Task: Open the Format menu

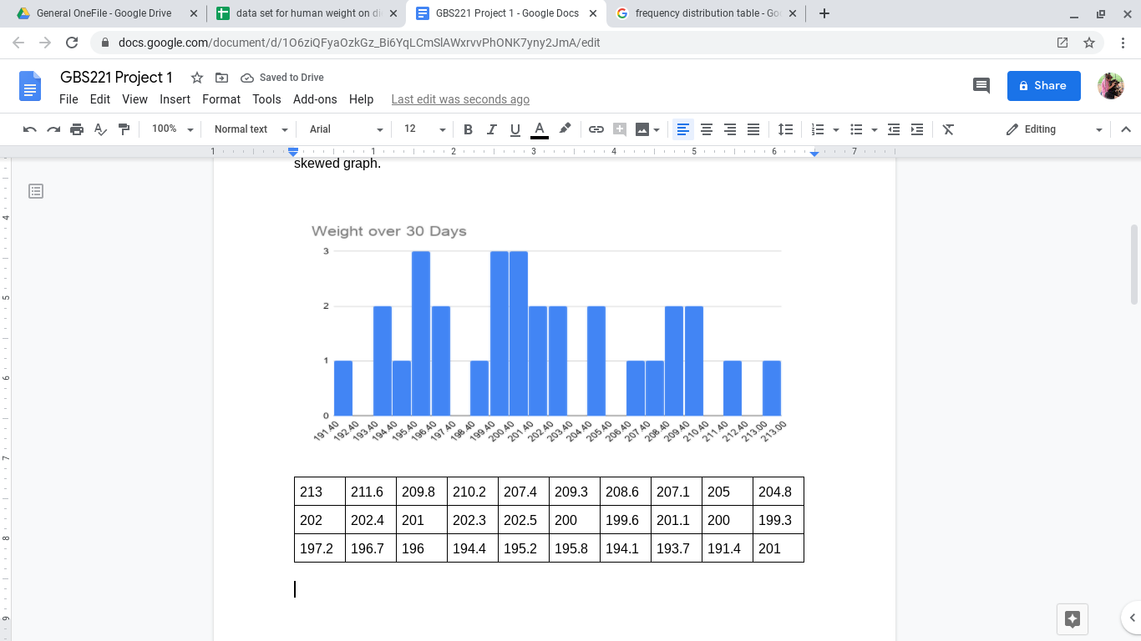Action: [x=221, y=99]
